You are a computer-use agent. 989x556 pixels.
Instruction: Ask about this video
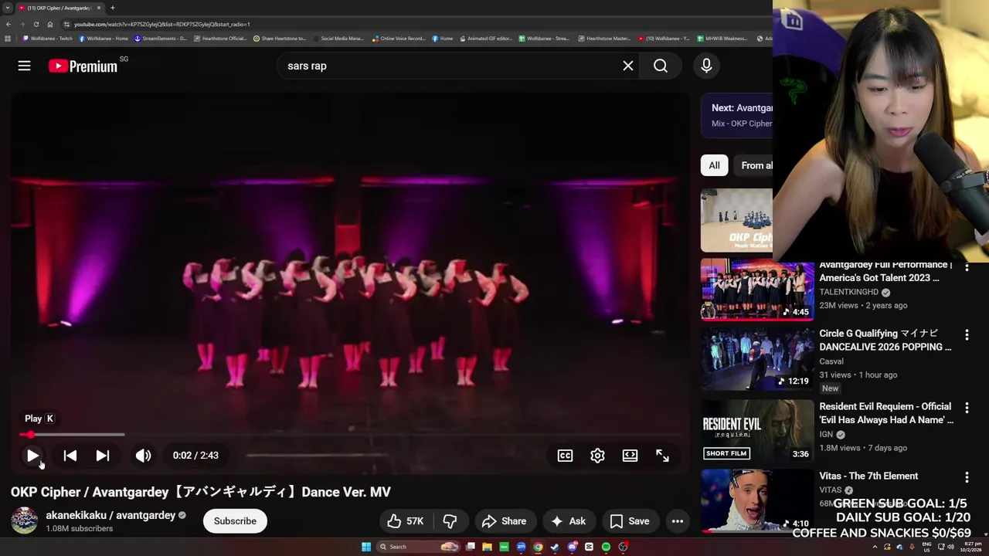pos(568,521)
